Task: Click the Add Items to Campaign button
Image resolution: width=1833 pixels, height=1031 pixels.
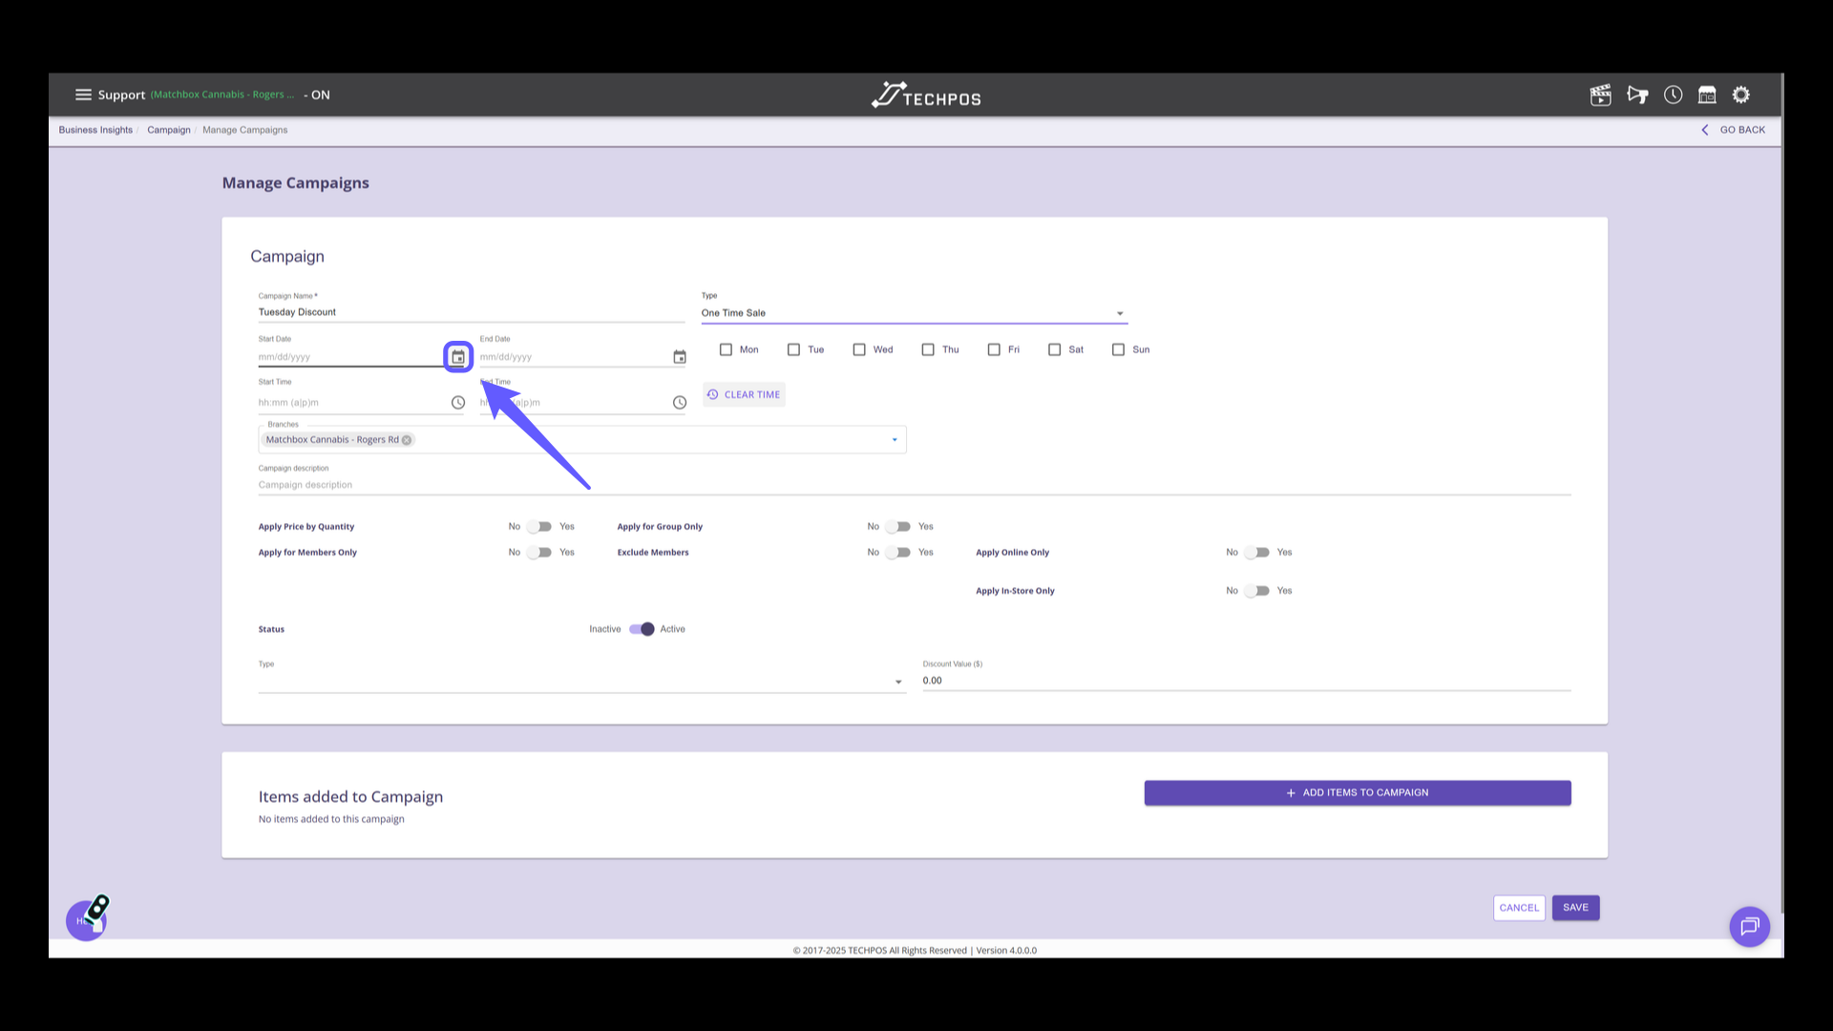Action: click(x=1357, y=792)
